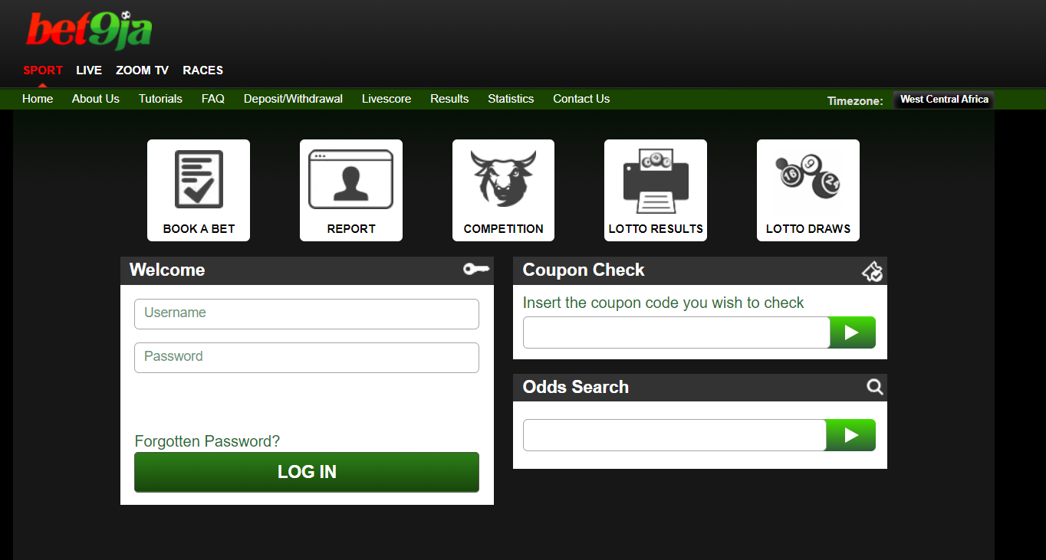The image size is (1046, 560).
Task: Click the ticket icon on Coupon Check header
Action: 873,270
